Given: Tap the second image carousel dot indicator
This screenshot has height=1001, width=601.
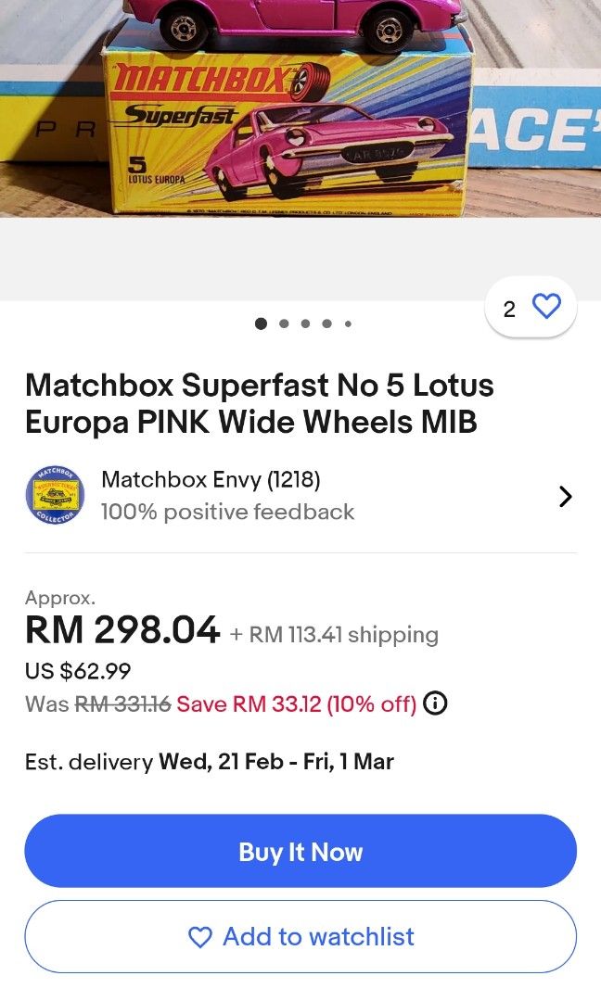Looking at the screenshot, I should [x=283, y=323].
